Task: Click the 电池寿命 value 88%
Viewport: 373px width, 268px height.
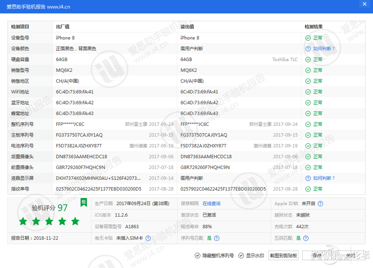Action: tap(207, 227)
